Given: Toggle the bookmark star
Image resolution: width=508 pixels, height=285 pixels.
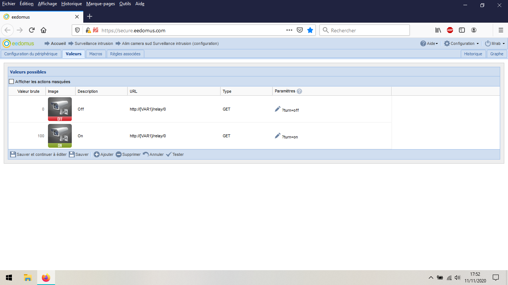Looking at the screenshot, I should (310, 30).
